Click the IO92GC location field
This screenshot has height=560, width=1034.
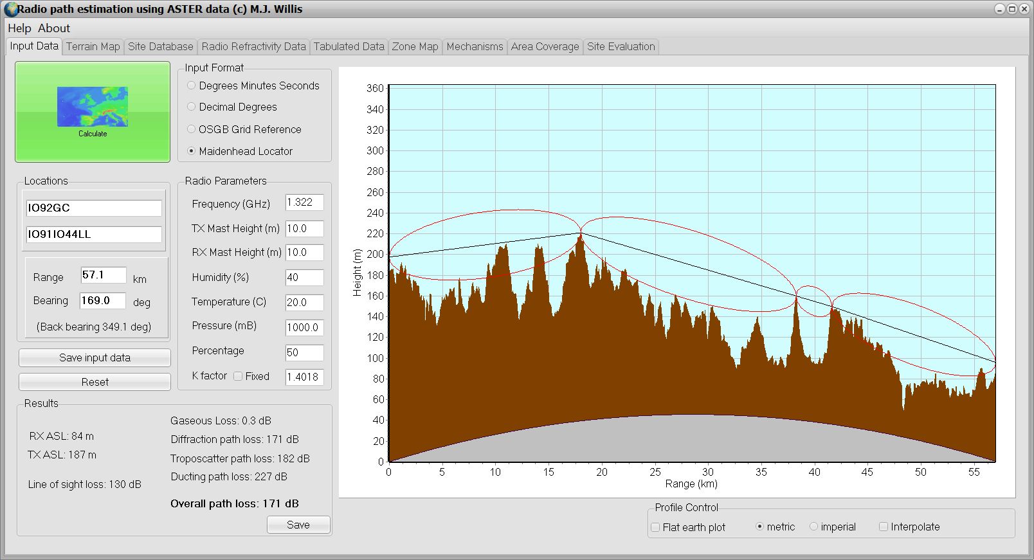94,208
